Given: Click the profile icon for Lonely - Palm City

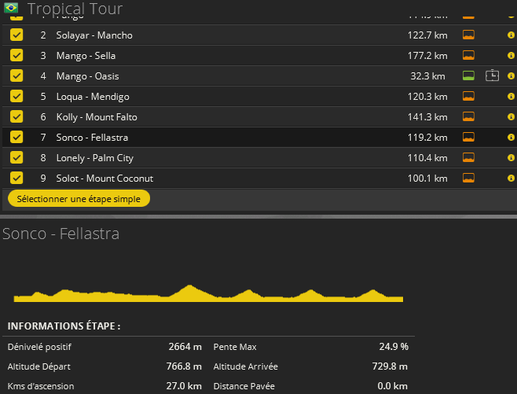Looking at the screenshot, I should click(468, 158).
